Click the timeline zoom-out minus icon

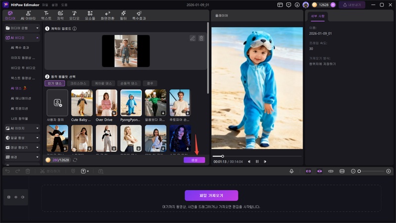coord(353,171)
